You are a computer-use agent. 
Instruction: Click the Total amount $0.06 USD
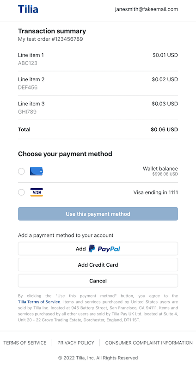[x=165, y=130]
